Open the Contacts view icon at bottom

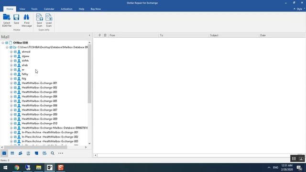20,153
